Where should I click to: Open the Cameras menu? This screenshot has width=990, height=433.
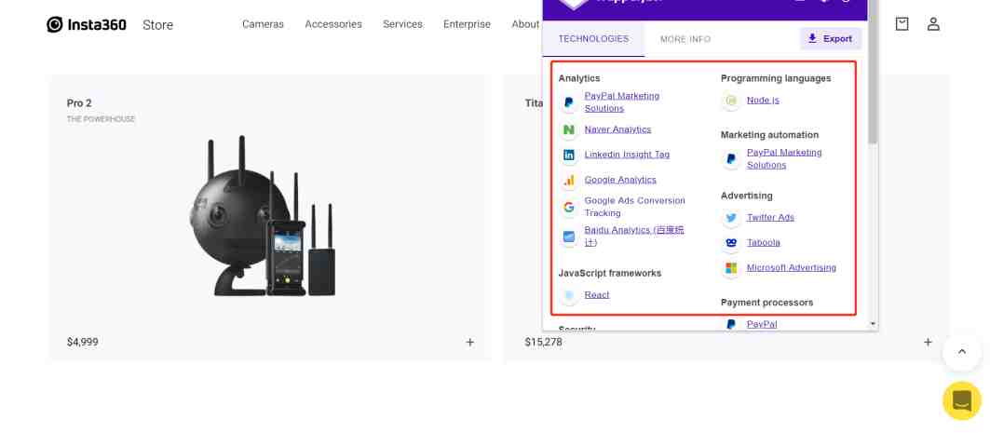tap(264, 24)
